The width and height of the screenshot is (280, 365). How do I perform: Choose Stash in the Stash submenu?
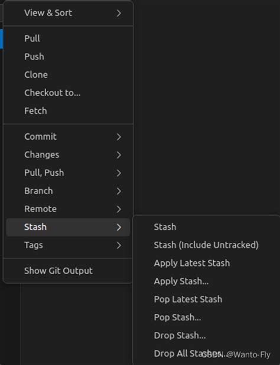[x=206, y=227]
